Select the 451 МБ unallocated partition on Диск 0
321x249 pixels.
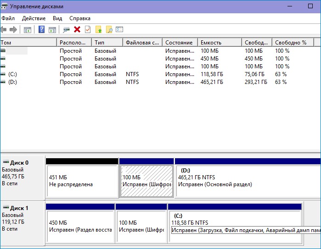[x=82, y=181]
